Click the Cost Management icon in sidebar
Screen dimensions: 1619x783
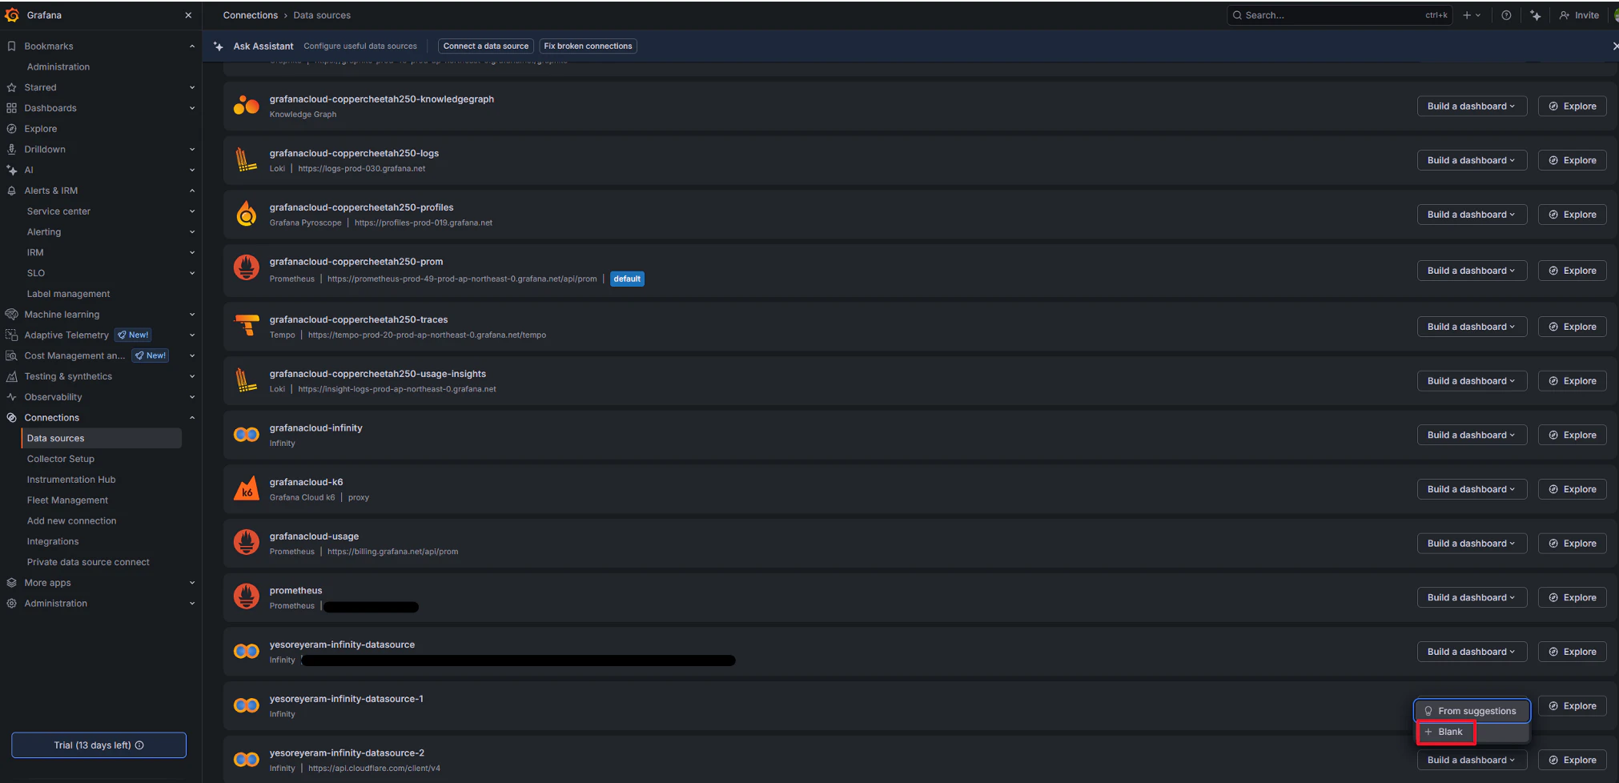point(11,356)
